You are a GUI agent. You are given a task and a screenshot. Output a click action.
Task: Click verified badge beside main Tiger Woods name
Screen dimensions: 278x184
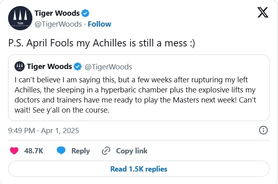click(x=85, y=14)
